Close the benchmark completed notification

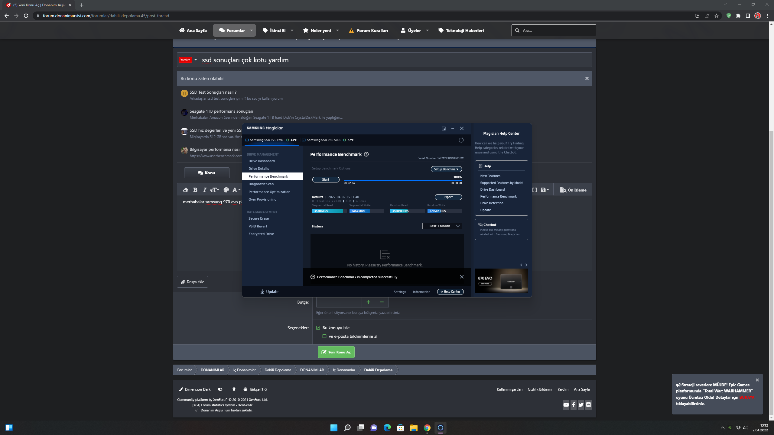pyautogui.click(x=462, y=277)
